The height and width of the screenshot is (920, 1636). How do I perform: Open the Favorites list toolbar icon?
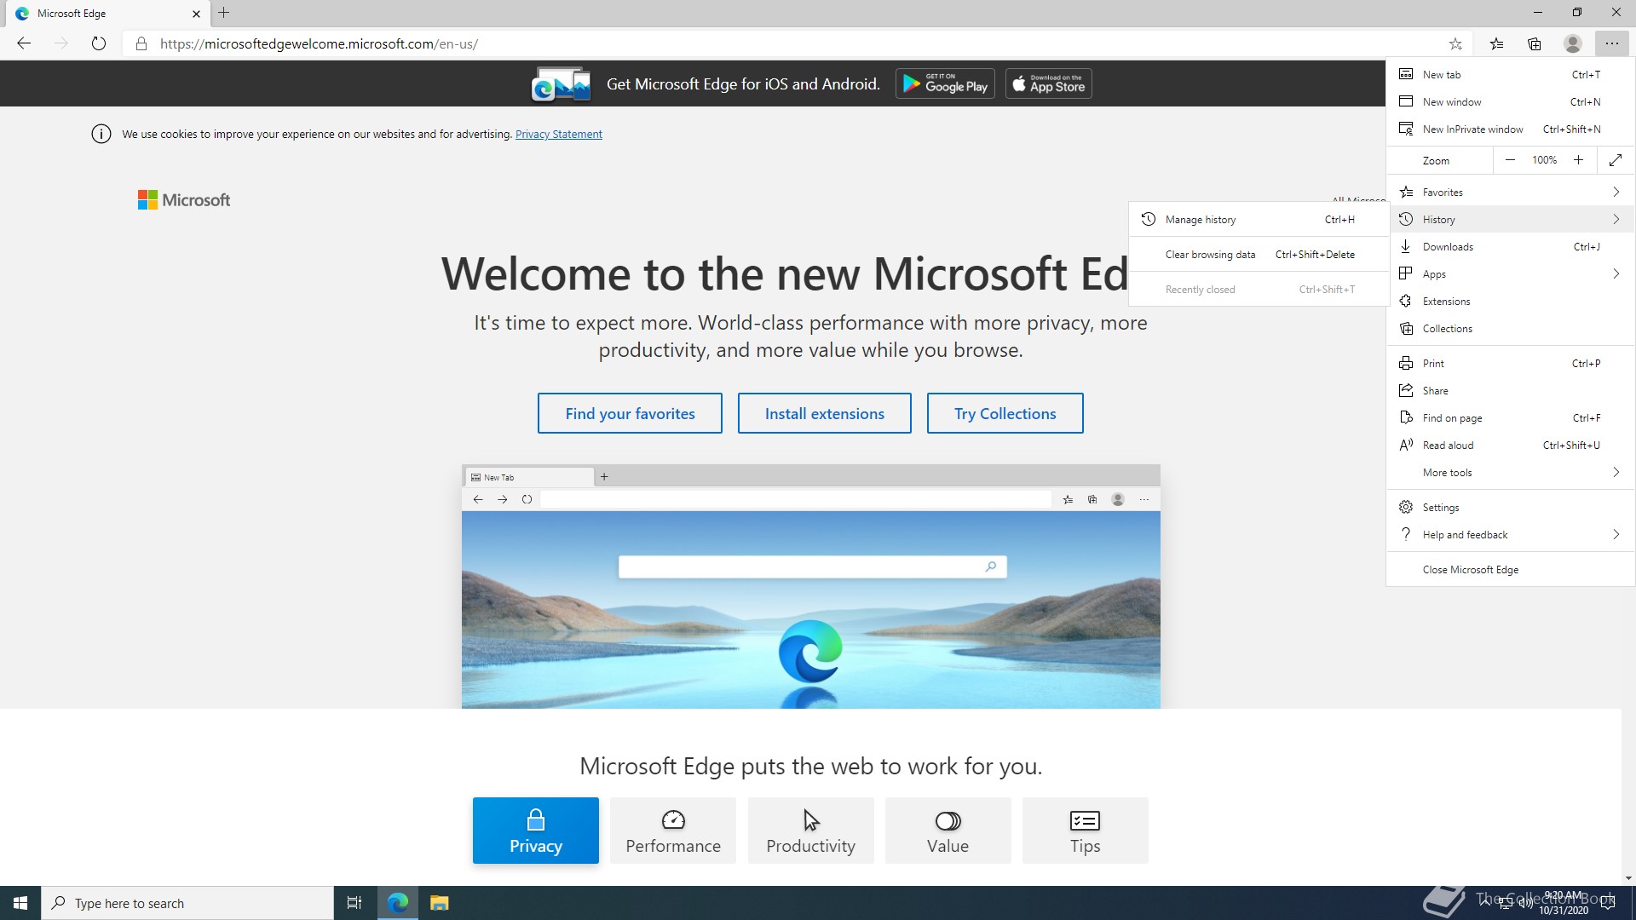coord(1496,43)
